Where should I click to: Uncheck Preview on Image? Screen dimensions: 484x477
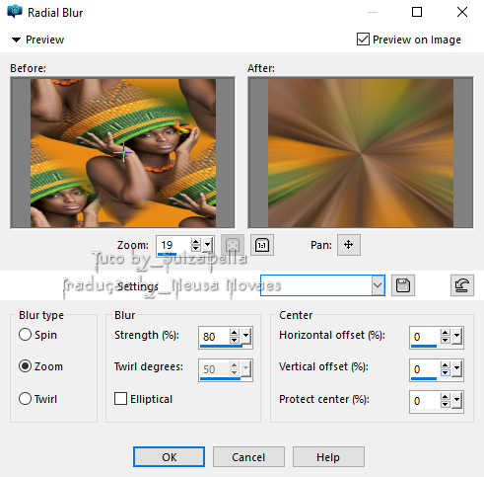(x=363, y=40)
